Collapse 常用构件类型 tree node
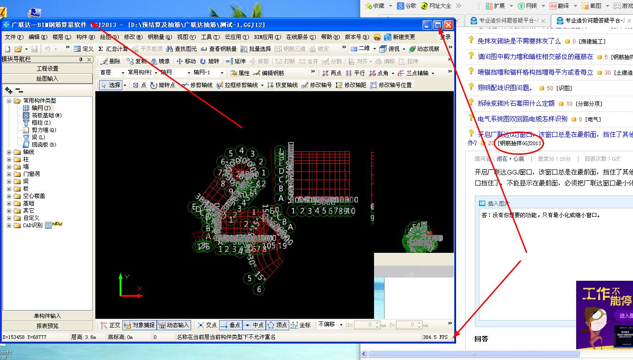This screenshot has height=360, width=633. (9, 100)
